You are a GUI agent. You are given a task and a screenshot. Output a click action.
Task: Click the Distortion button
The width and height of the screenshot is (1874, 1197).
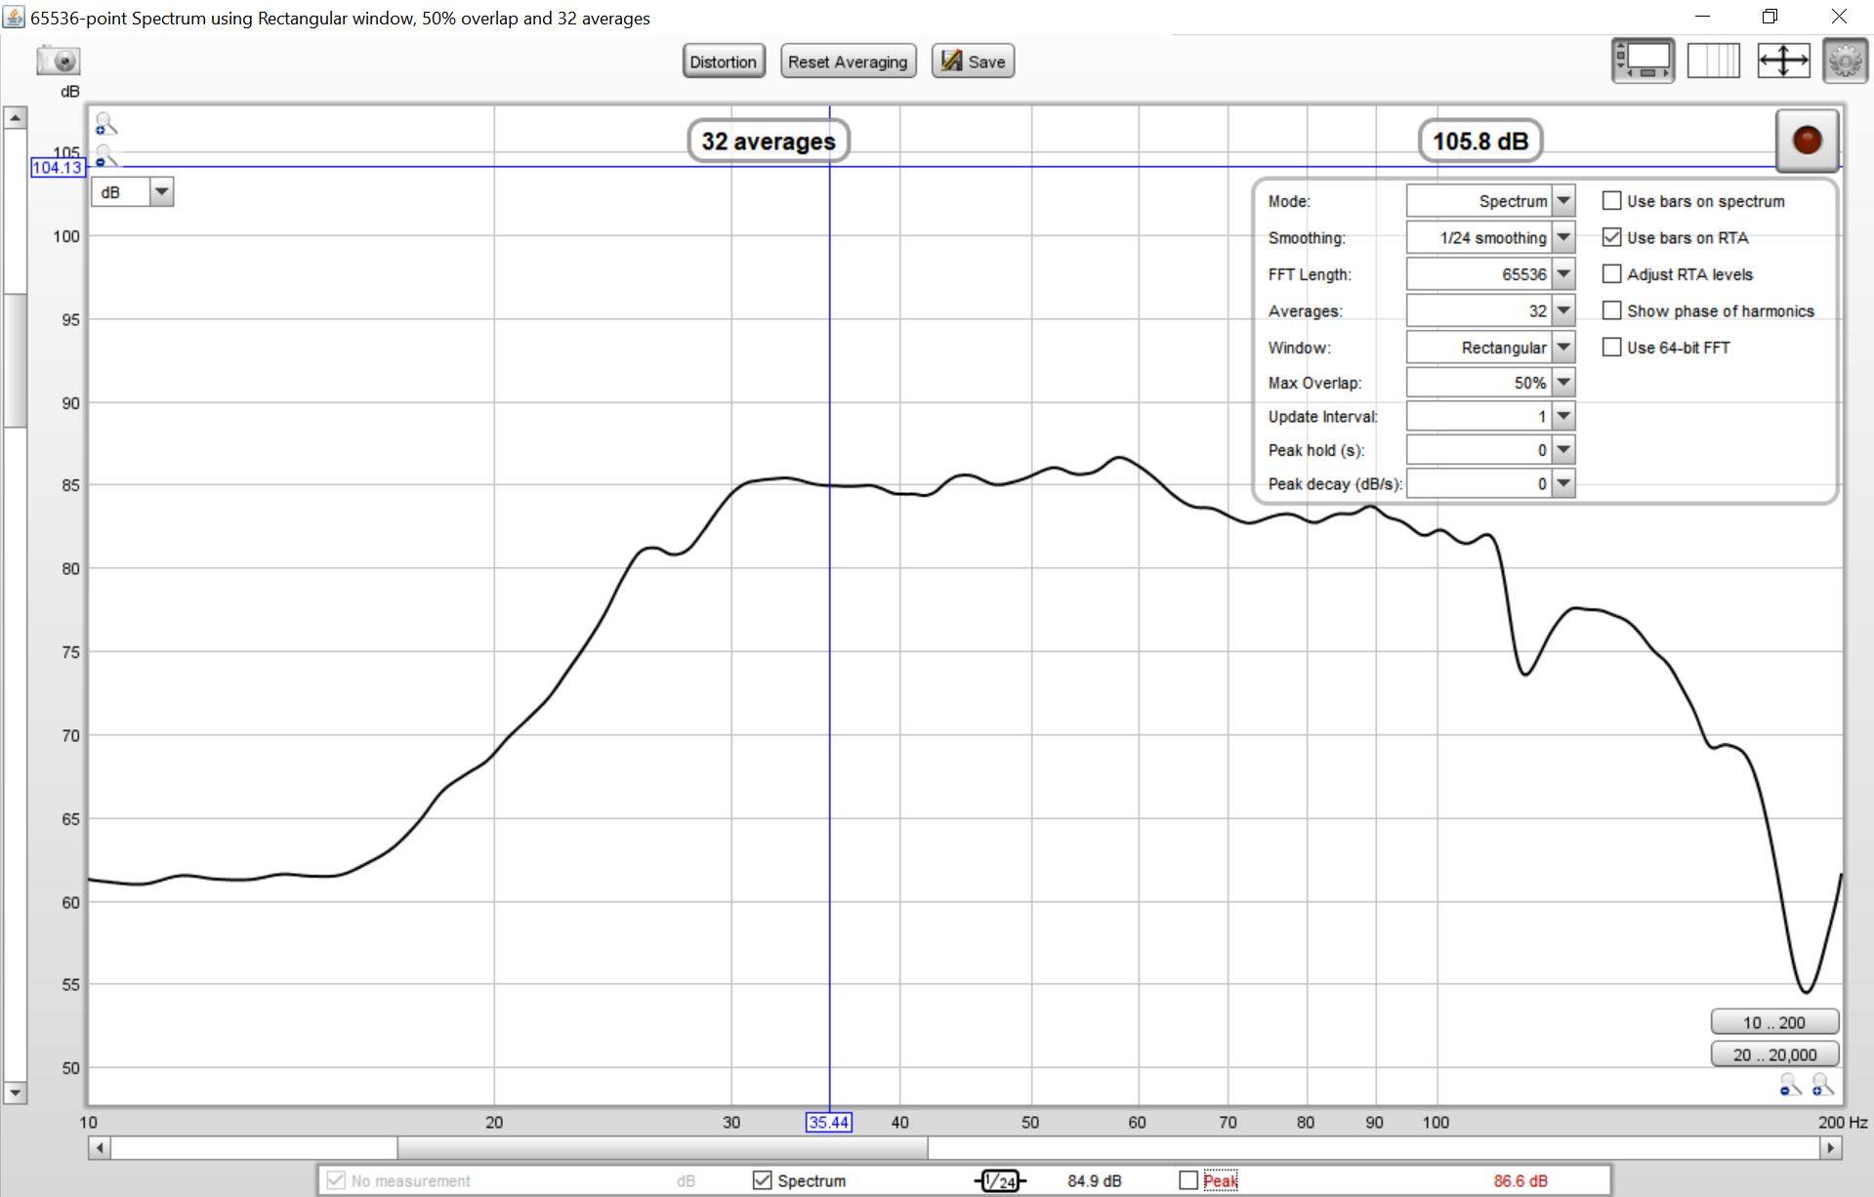[x=723, y=62]
